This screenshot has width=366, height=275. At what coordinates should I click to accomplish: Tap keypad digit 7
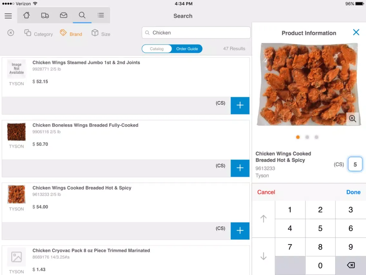[x=290, y=247]
